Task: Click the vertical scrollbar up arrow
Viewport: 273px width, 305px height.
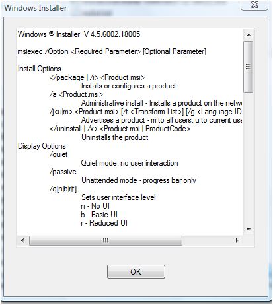Action: click(x=249, y=35)
